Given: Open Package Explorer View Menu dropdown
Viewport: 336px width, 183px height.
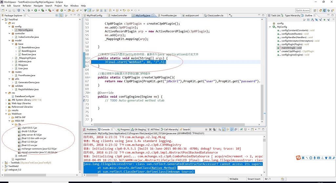Looking at the screenshot, I should coord(71,15).
